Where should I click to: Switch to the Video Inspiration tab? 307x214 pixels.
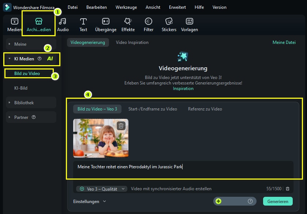coord(132,42)
